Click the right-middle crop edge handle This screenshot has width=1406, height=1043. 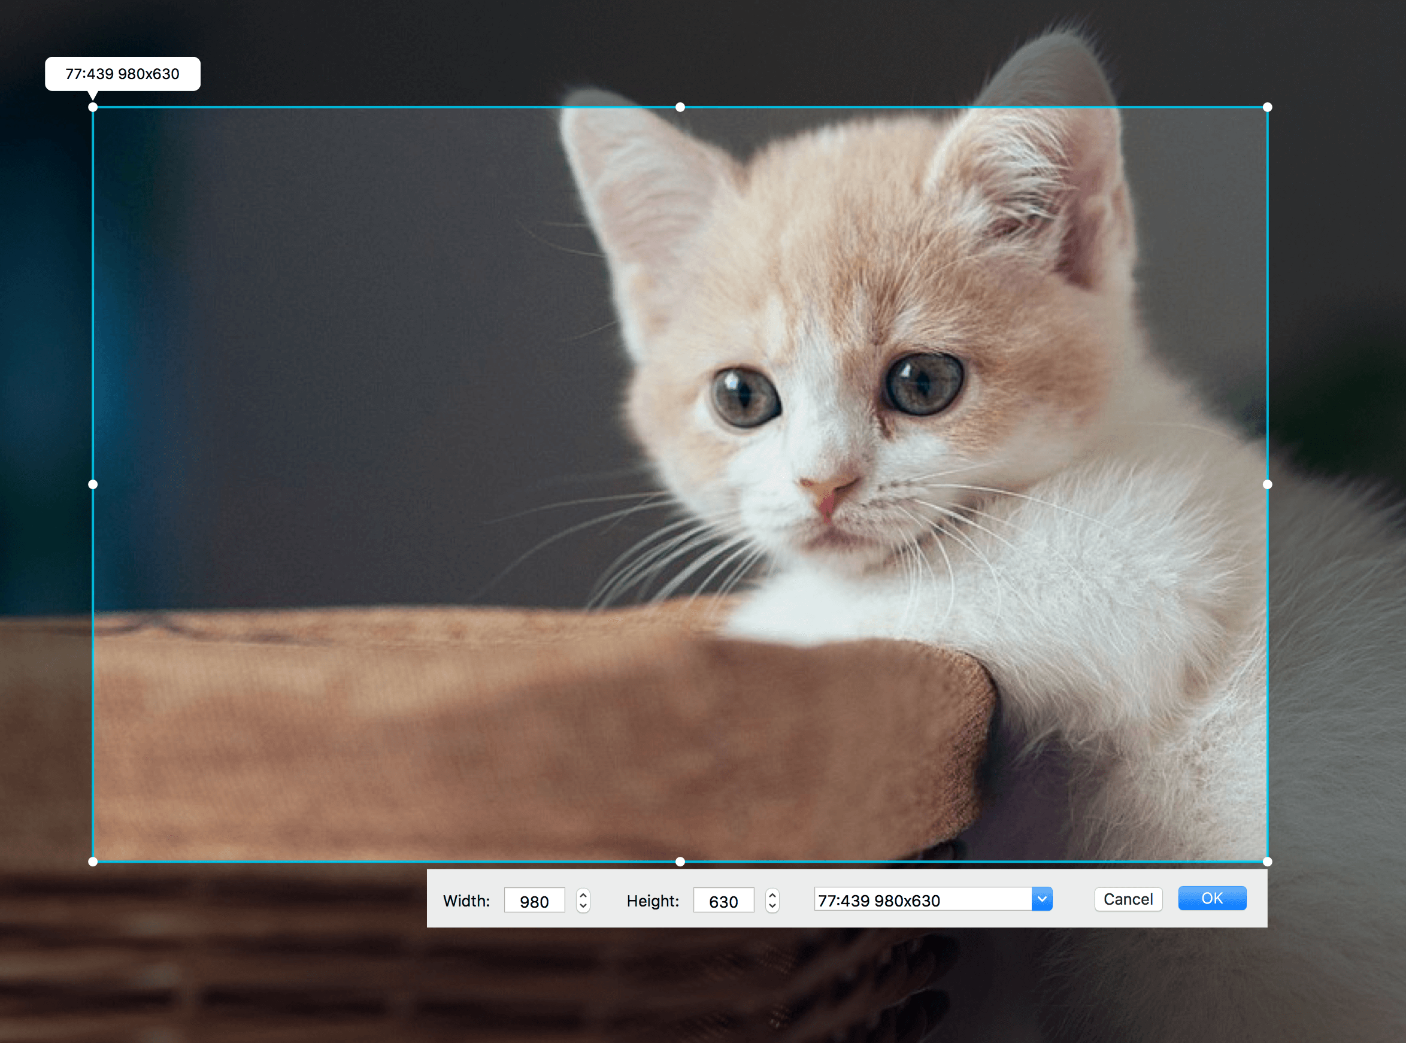point(1267,484)
